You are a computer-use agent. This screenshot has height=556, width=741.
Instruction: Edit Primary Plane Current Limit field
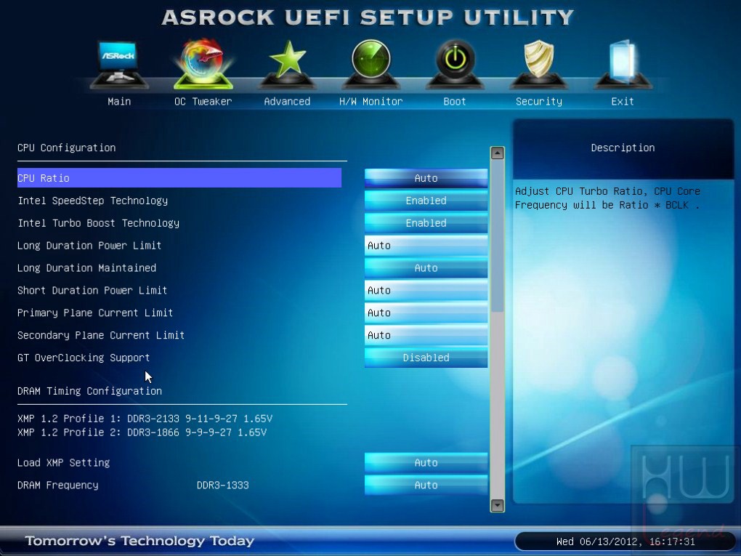426,313
